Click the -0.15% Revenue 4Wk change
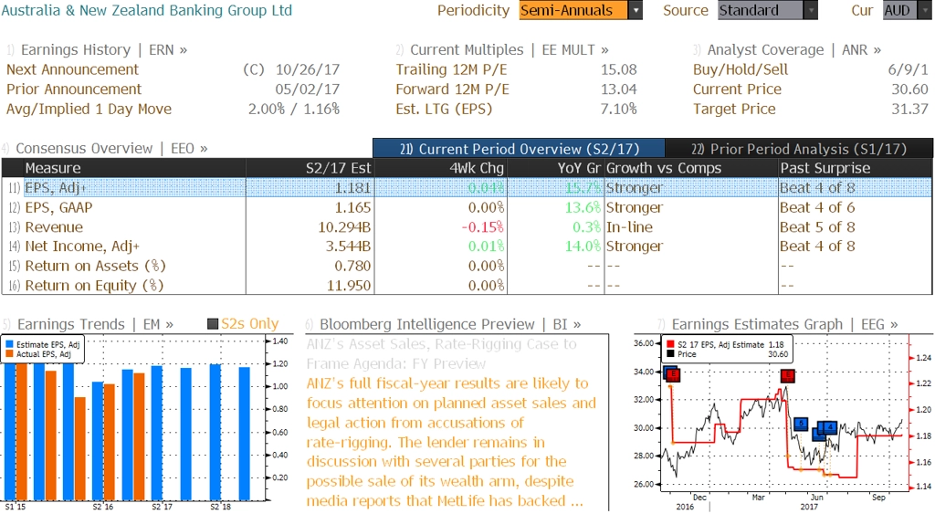 [483, 227]
